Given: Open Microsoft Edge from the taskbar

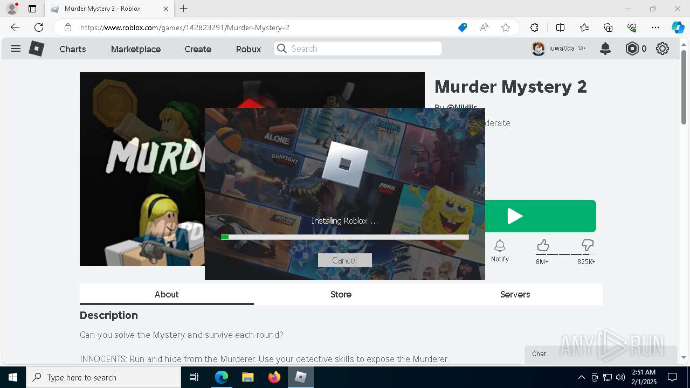Looking at the screenshot, I should point(222,377).
